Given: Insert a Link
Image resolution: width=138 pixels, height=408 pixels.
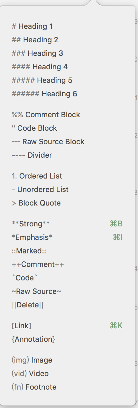Looking at the screenshot, I should tap(67, 326).
